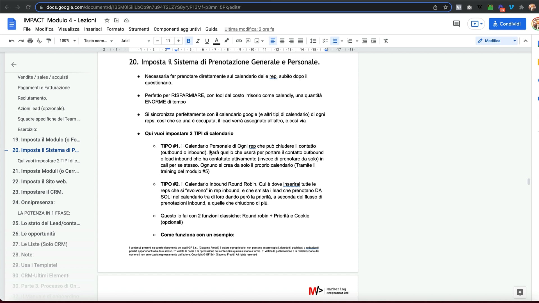Image resolution: width=539 pixels, height=303 pixels.
Task: Open the Ultima modifica: 2 ore fa link
Action: tap(249, 29)
